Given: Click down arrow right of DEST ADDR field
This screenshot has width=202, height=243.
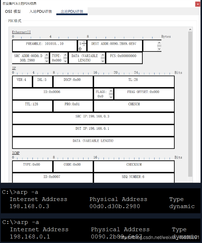Looking at the screenshot, I should pyautogui.click(x=159, y=49).
